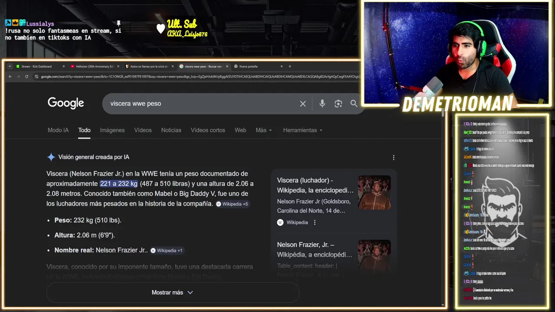Open a new browser tab with plus button

click(290, 66)
